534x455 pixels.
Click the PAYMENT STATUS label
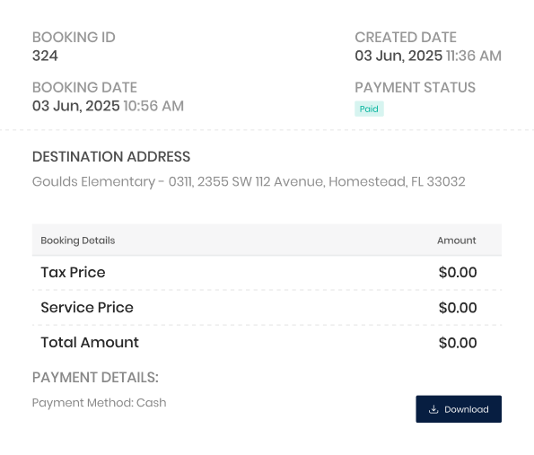[416, 88]
